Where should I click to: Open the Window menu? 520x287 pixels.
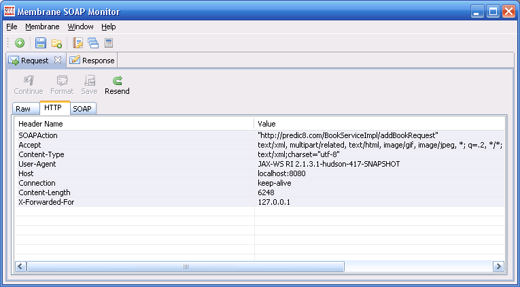(x=81, y=27)
